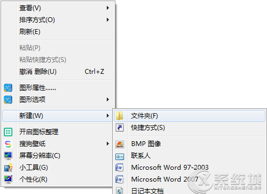Click the 日记本文档 journal icon
The image size is (267, 194).
pos(120,191)
